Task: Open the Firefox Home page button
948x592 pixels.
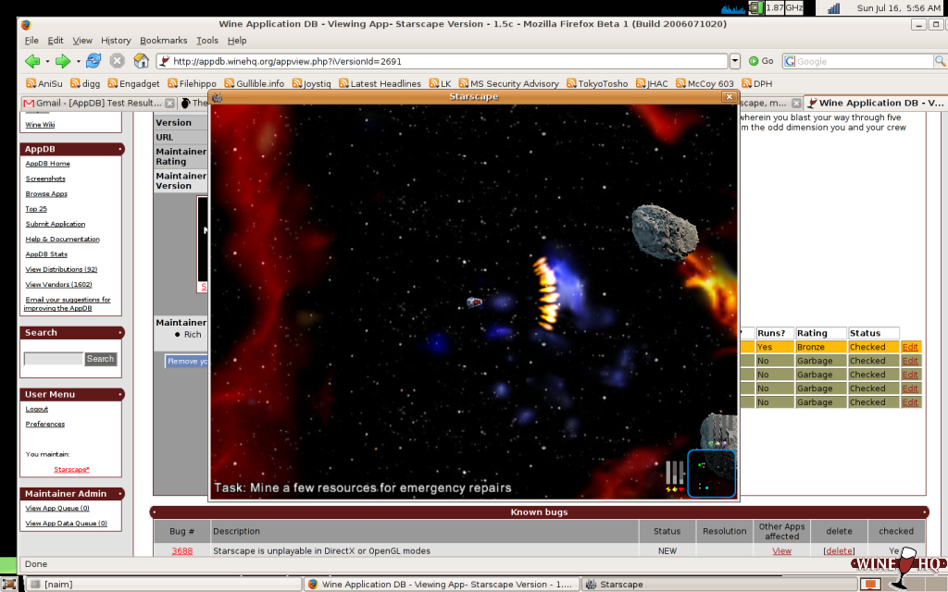Action: (x=142, y=61)
